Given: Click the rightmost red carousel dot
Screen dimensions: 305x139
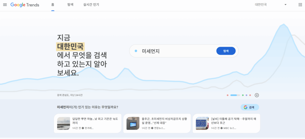Looking at the screenshot, I should (250, 95).
